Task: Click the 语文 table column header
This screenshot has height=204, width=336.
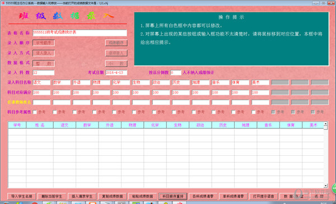Action: (x=64, y=125)
